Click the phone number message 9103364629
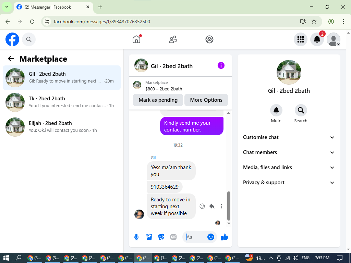 [165, 187]
